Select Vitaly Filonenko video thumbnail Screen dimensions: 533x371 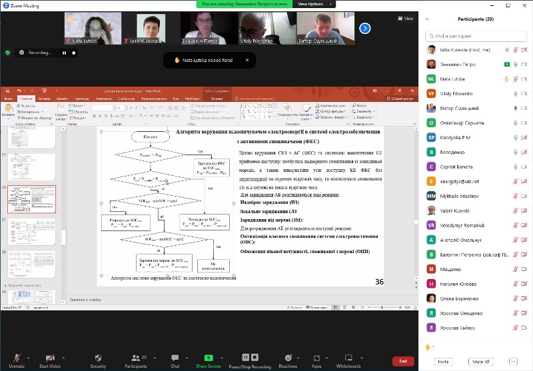pos(267,29)
